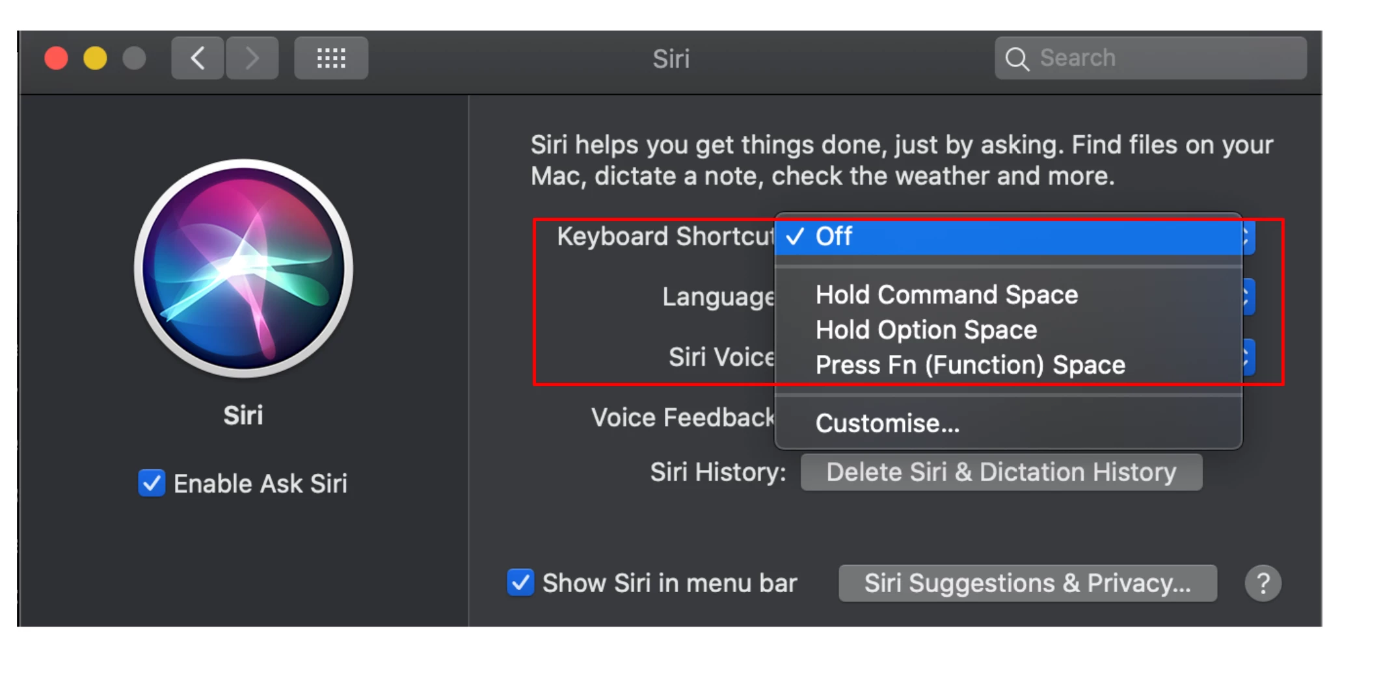Open the Siri Voice dropdown arrows
The image size is (1381, 689).
pyautogui.click(x=1248, y=357)
